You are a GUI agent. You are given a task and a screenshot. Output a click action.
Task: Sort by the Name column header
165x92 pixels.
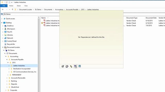pyautogui.click(x=44, y=18)
